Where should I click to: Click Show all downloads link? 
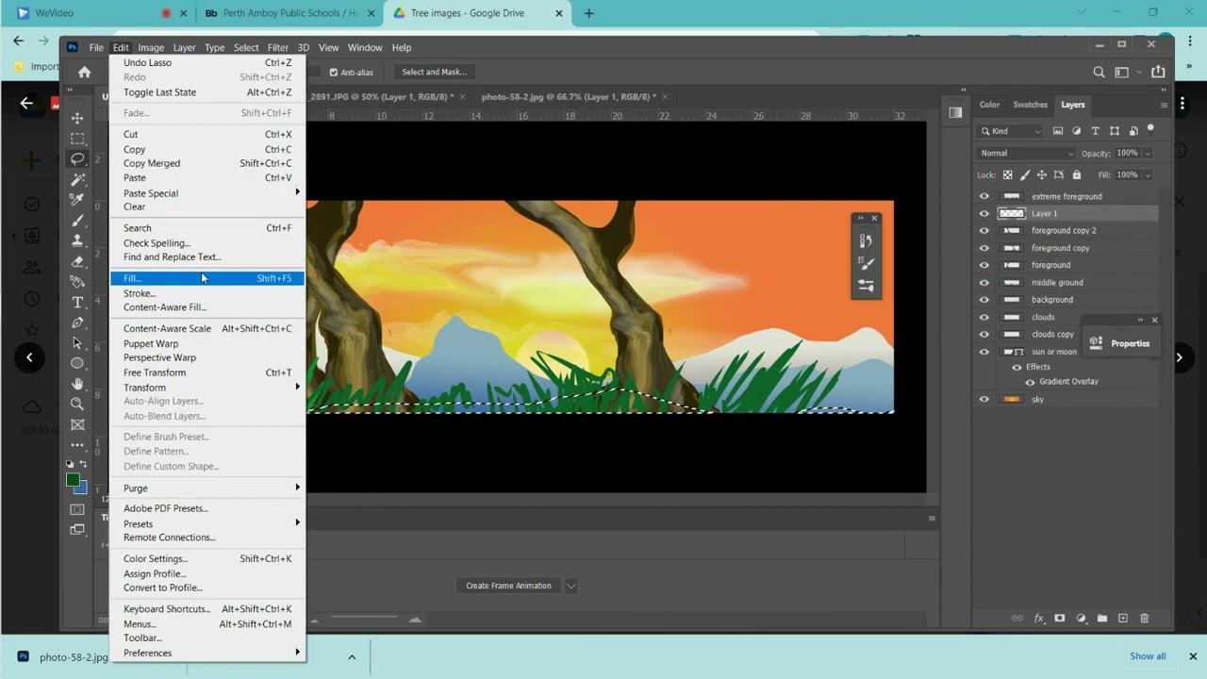point(1148,656)
